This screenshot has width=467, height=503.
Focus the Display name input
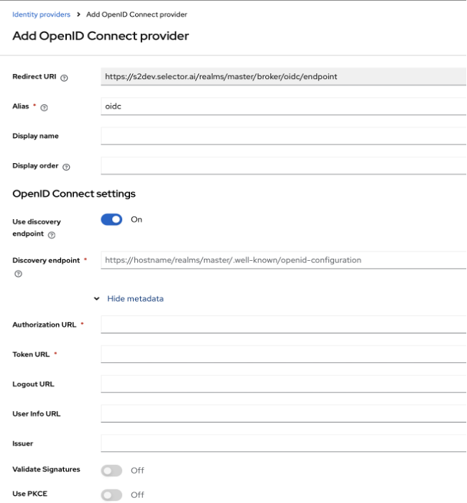coord(283,136)
